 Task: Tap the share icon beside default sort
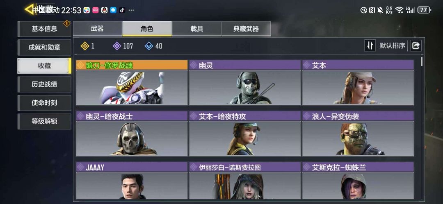pyautogui.click(x=416, y=45)
